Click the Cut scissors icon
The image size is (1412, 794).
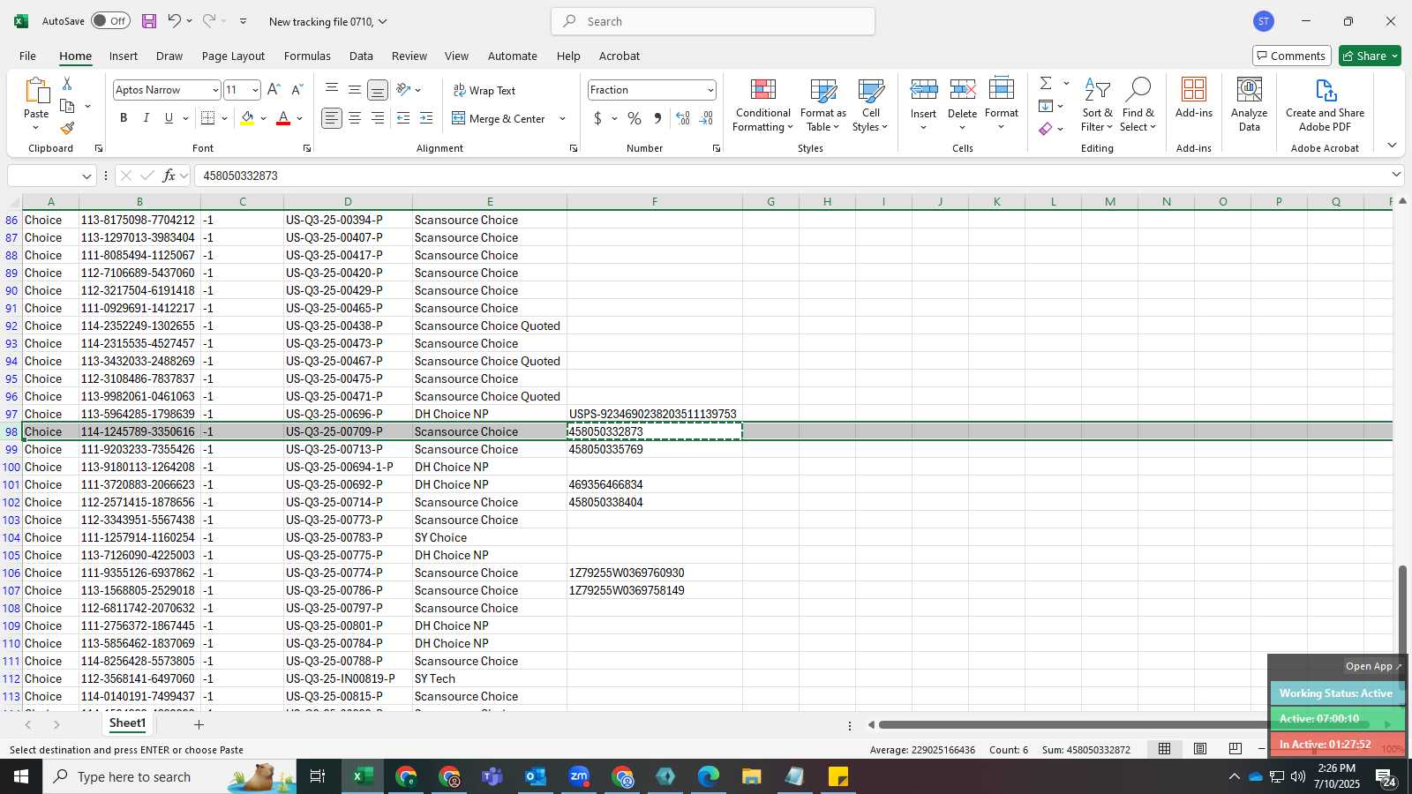pyautogui.click(x=67, y=83)
